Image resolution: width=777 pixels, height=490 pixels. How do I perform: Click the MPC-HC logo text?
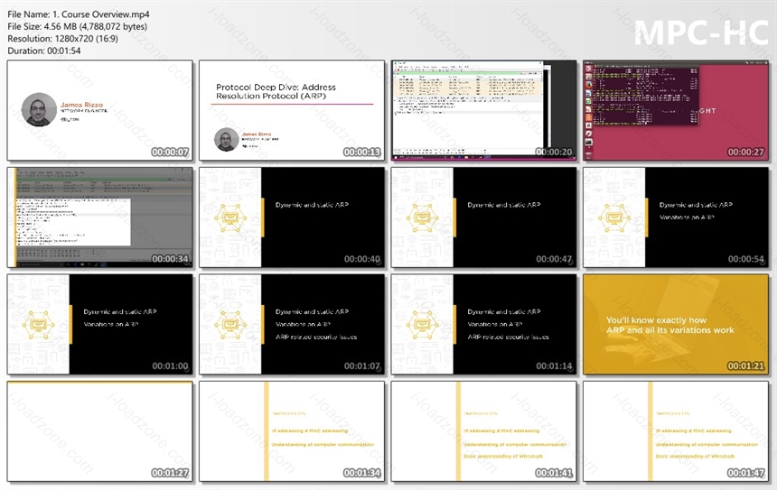(701, 33)
